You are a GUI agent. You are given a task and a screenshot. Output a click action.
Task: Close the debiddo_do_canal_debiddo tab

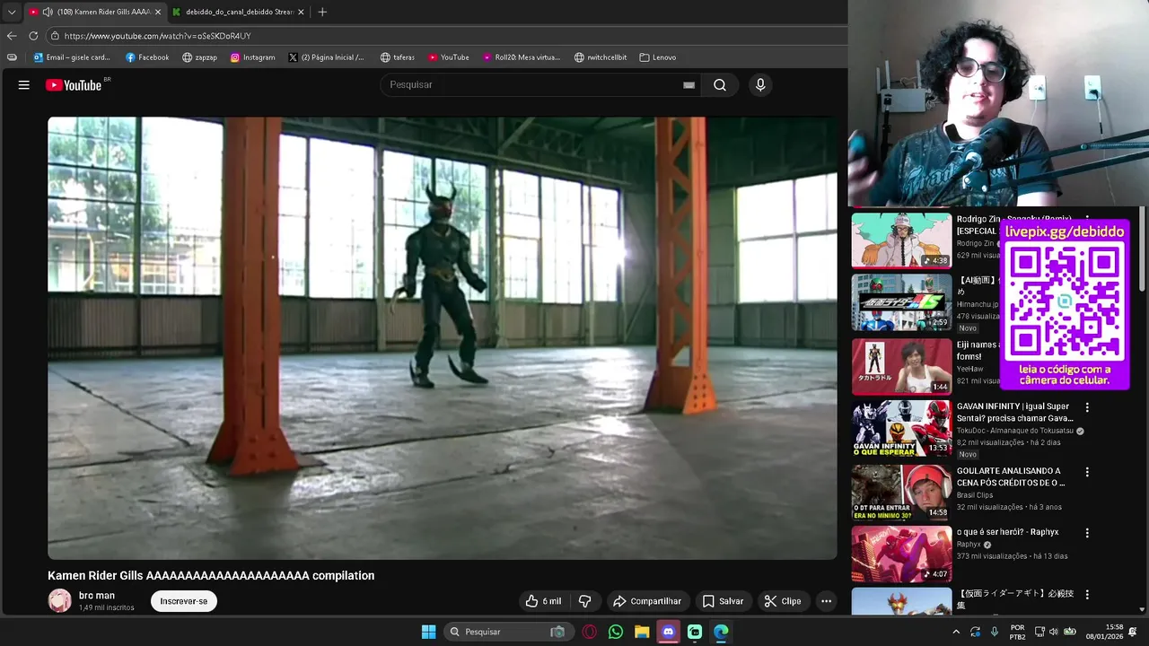coord(301,12)
